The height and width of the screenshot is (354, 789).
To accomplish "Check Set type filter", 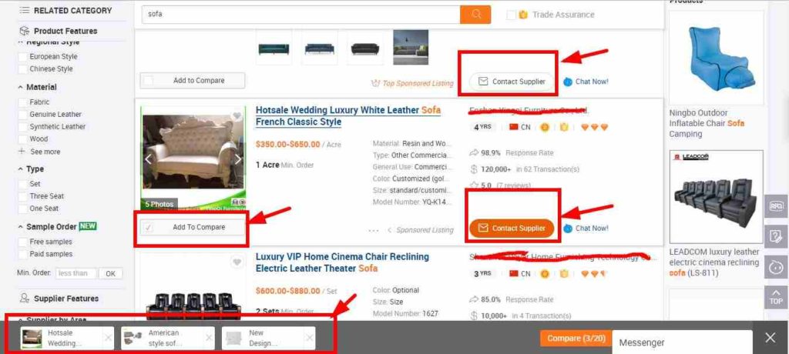I will click(x=22, y=184).
